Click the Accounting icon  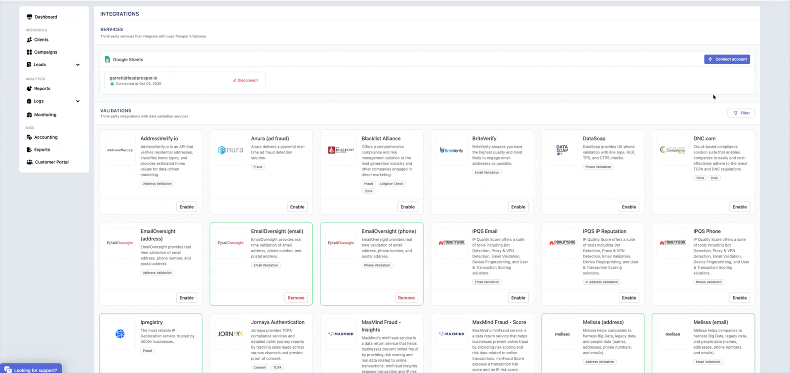[29, 137]
